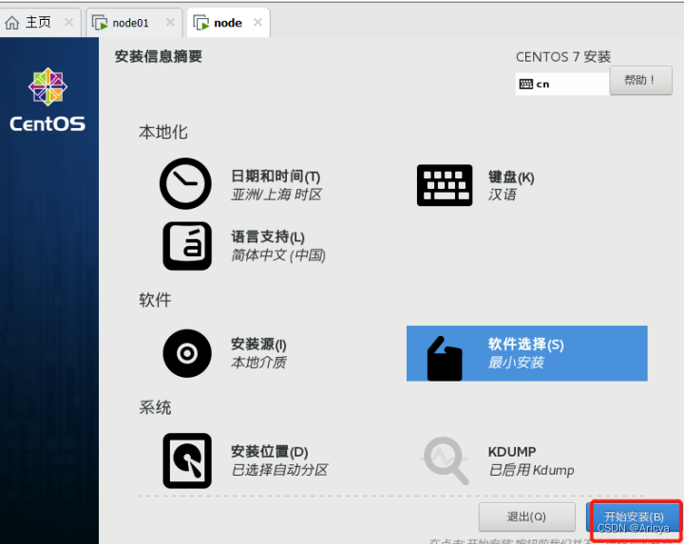Image resolution: width=684 pixels, height=544 pixels.
Task: Open installation source disc icon
Action: click(x=187, y=353)
